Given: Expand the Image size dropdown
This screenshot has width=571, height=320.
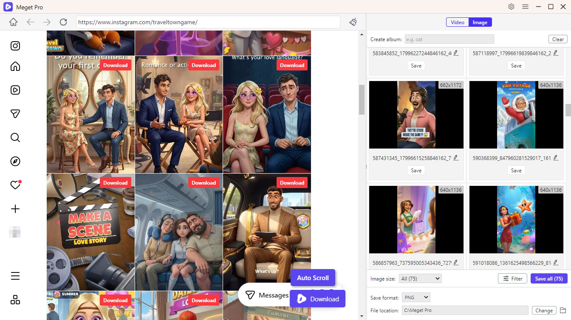Looking at the screenshot, I should (420, 279).
